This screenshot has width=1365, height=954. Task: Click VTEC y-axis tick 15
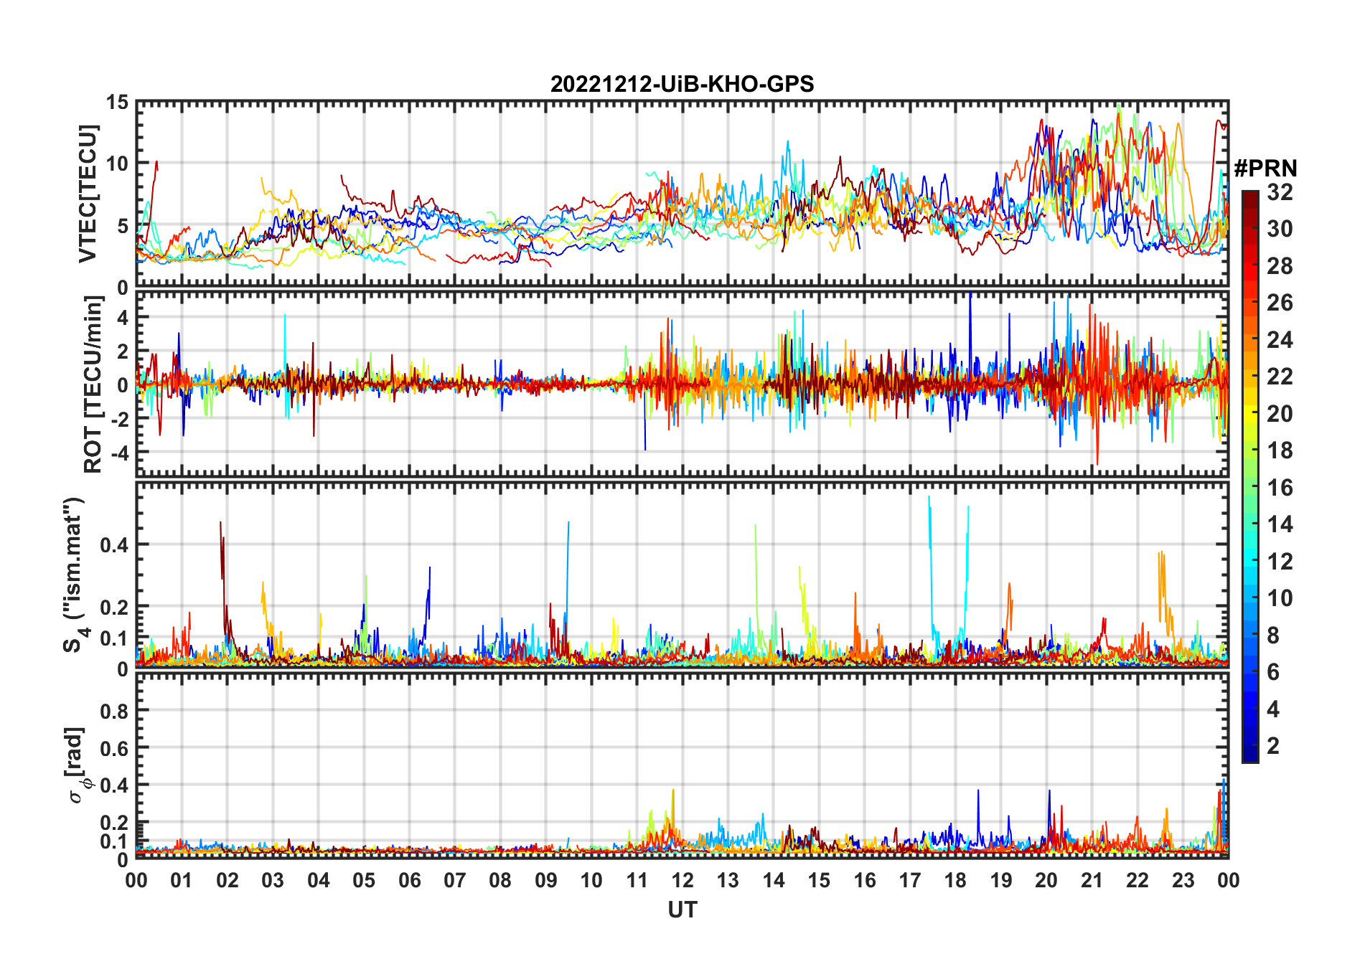(117, 102)
